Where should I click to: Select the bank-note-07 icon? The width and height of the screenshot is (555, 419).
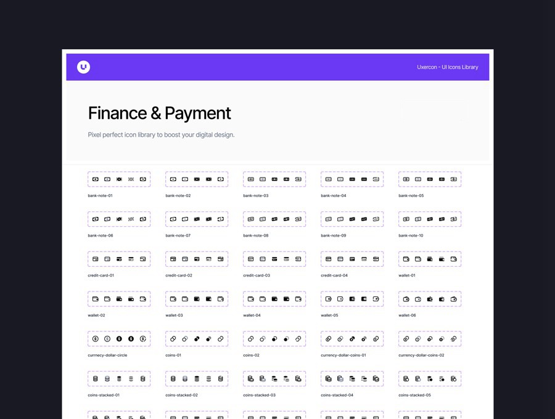196,219
